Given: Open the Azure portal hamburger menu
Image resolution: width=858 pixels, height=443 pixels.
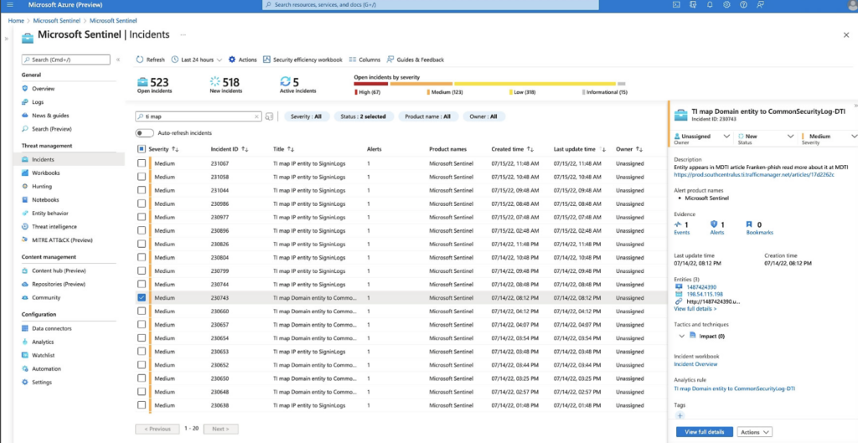Looking at the screenshot, I should coord(9,4).
